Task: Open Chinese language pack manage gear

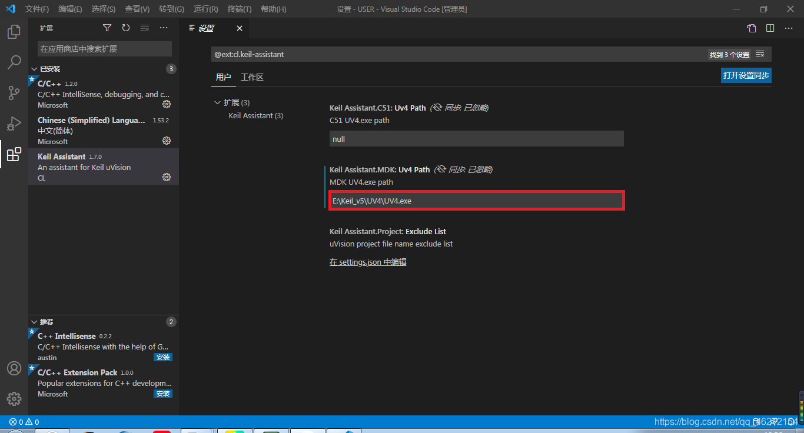Action: (167, 141)
